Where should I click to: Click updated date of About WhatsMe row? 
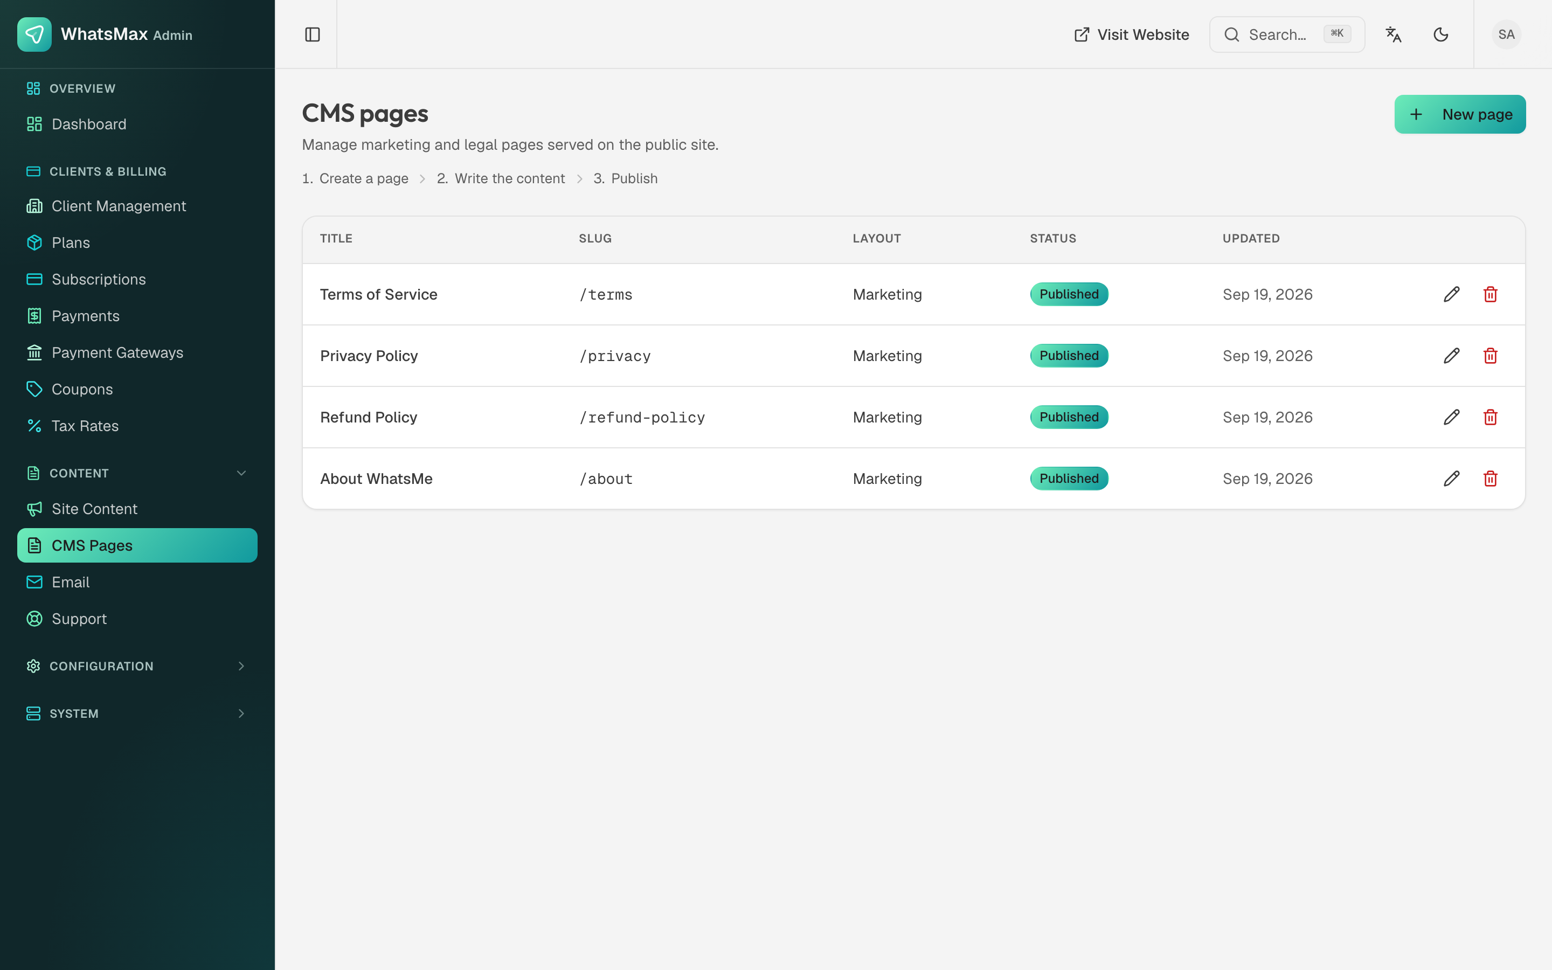(x=1267, y=479)
